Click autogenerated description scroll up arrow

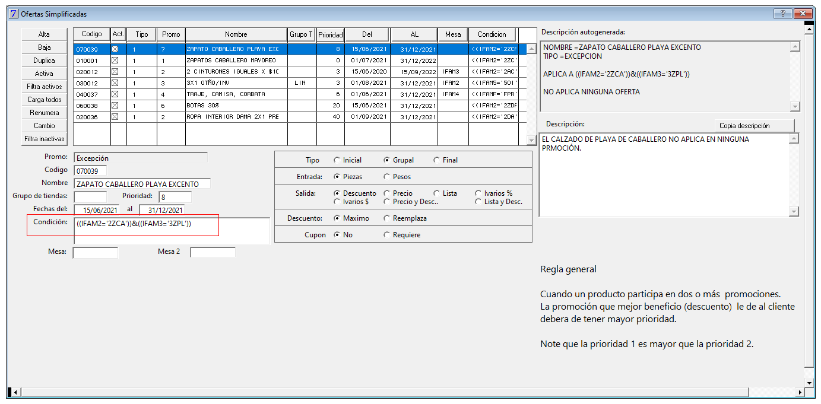795,46
